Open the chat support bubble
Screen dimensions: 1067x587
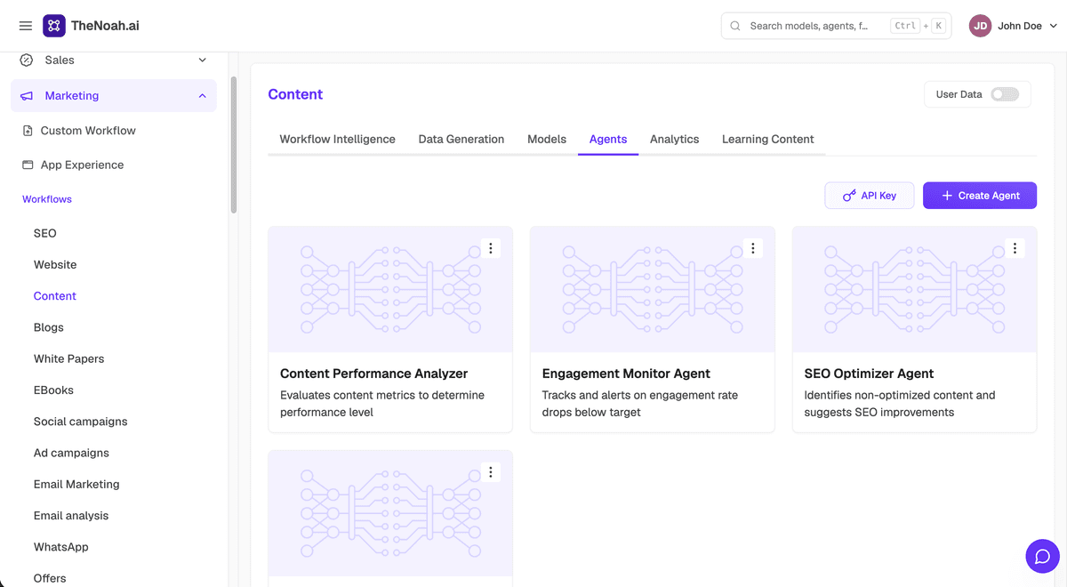(1043, 557)
